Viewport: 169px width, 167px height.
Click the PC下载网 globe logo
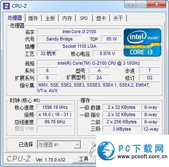point(107,150)
